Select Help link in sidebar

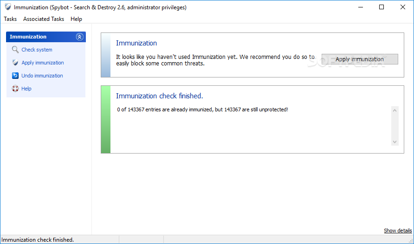tap(26, 89)
